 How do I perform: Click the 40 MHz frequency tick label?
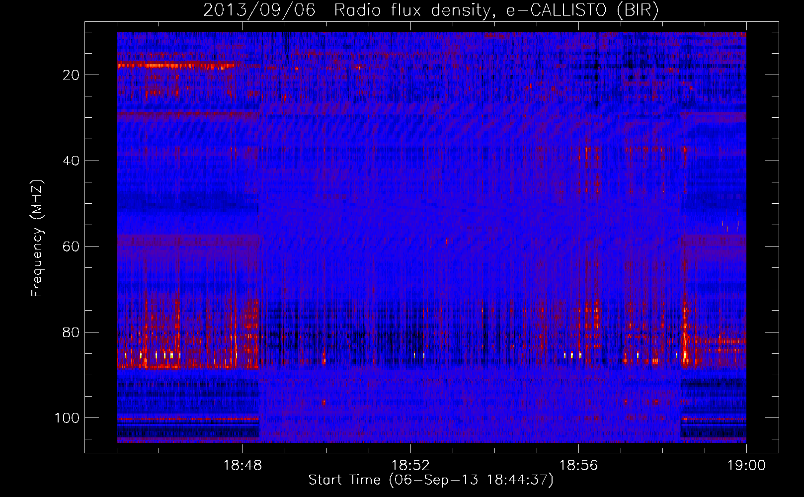coord(72,161)
